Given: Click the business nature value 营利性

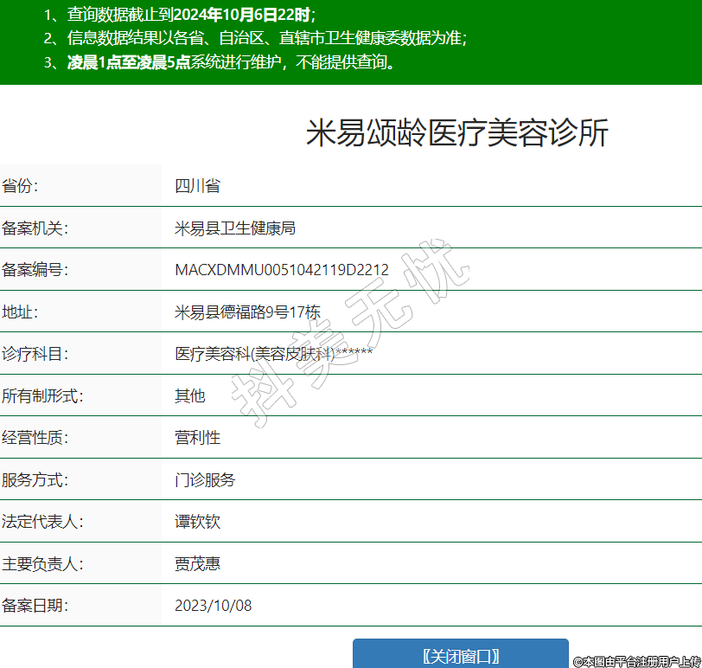Looking at the screenshot, I should click(x=197, y=438).
